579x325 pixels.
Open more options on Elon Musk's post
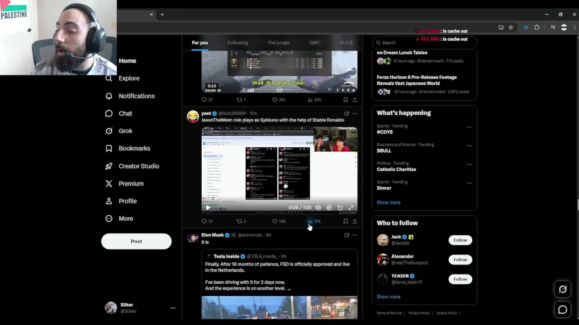click(355, 235)
